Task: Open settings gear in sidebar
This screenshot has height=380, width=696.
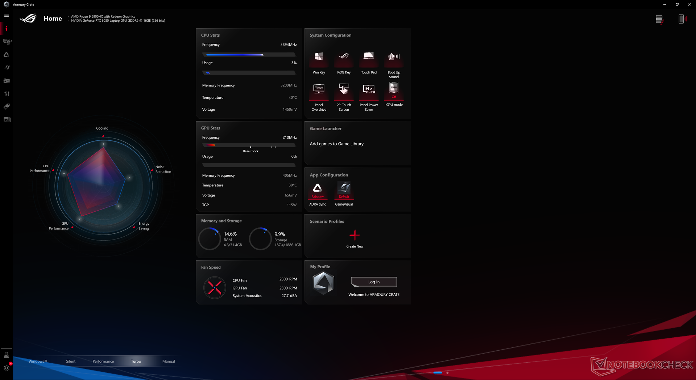Action: pyautogui.click(x=7, y=368)
